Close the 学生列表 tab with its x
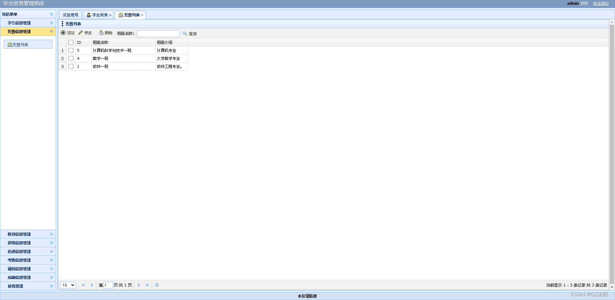 (110, 15)
